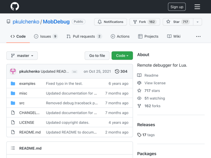The width and height of the screenshot is (211, 158).
Task: Open the Releases heading link
Action: point(146,125)
